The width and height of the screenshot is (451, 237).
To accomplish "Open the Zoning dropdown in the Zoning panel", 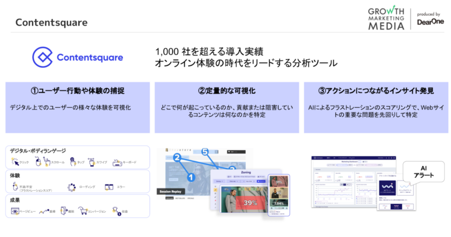I will tap(219, 181).
